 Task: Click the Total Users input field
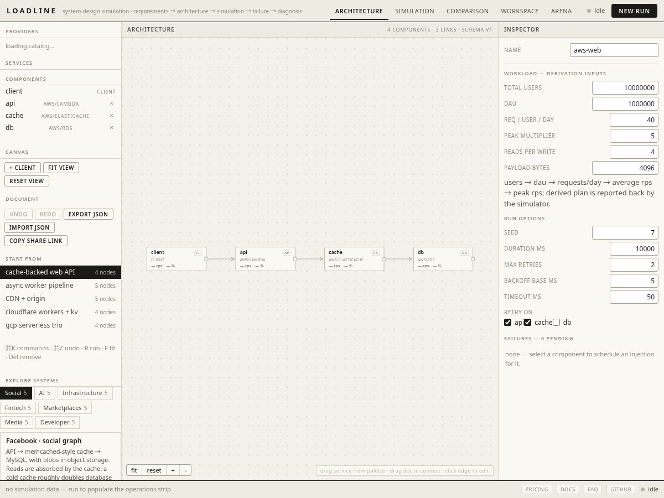pyautogui.click(x=625, y=87)
